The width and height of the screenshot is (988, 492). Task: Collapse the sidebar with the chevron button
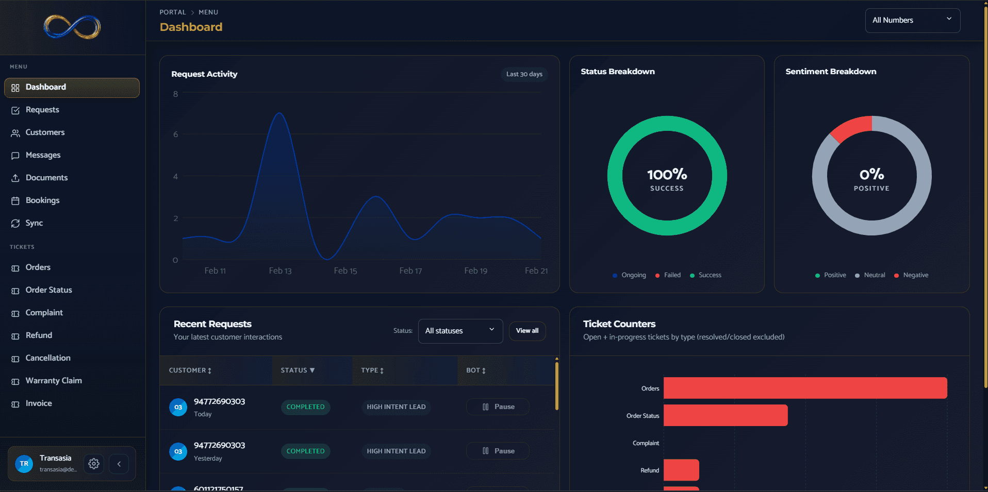pos(119,464)
